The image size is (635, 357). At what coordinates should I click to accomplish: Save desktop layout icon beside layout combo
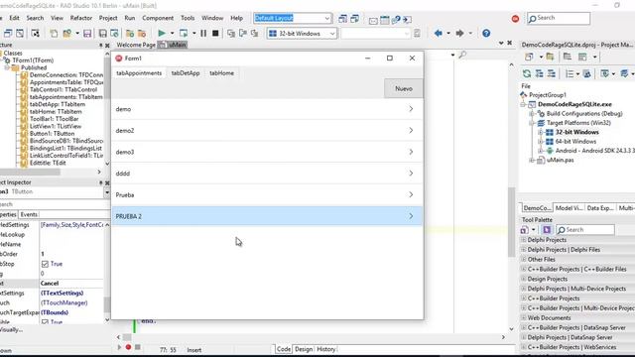click(x=342, y=19)
